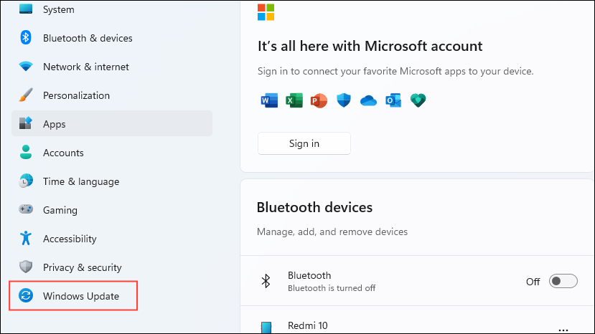Click the Bluetooth & devices sidebar icon
This screenshot has width=595, height=334.
26,37
